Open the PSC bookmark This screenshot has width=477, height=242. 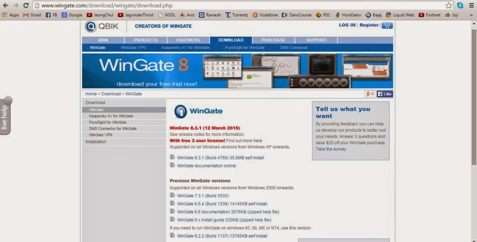coord(323,15)
